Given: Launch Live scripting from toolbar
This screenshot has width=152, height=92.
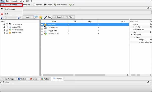Looking at the screenshot, I should pos(55,5).
